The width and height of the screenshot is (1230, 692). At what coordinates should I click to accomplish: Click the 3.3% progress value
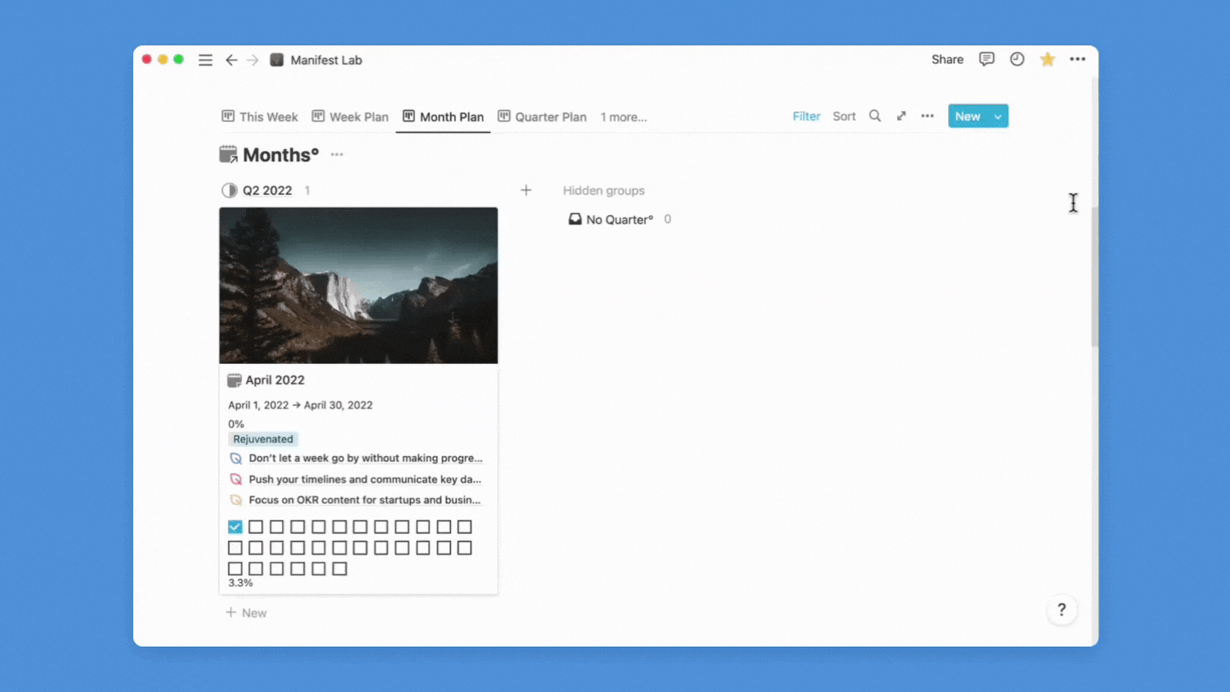[x=240, y=583]
